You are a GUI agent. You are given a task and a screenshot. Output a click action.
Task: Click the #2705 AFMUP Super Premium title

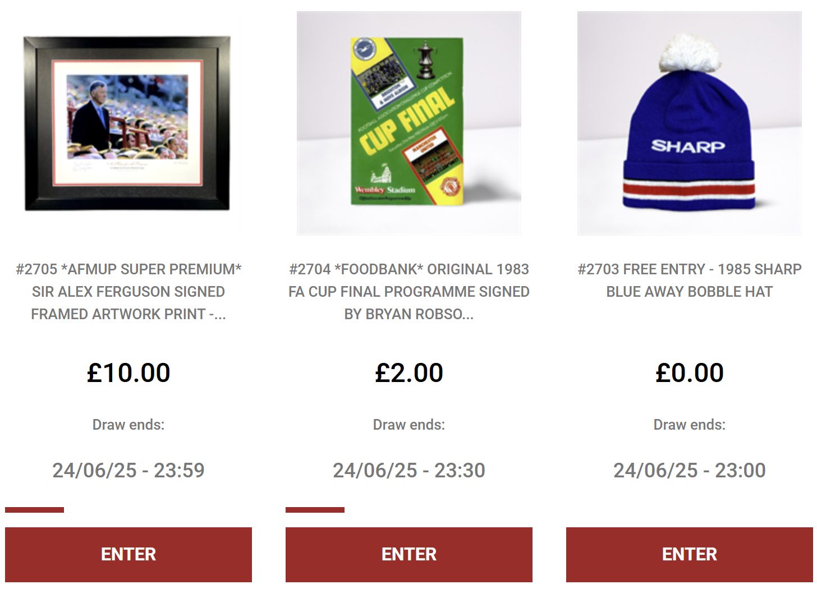[128, 292]
